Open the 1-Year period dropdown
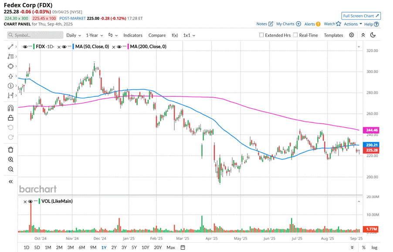Screen dimensions: 393x252 tap(95, 35)
